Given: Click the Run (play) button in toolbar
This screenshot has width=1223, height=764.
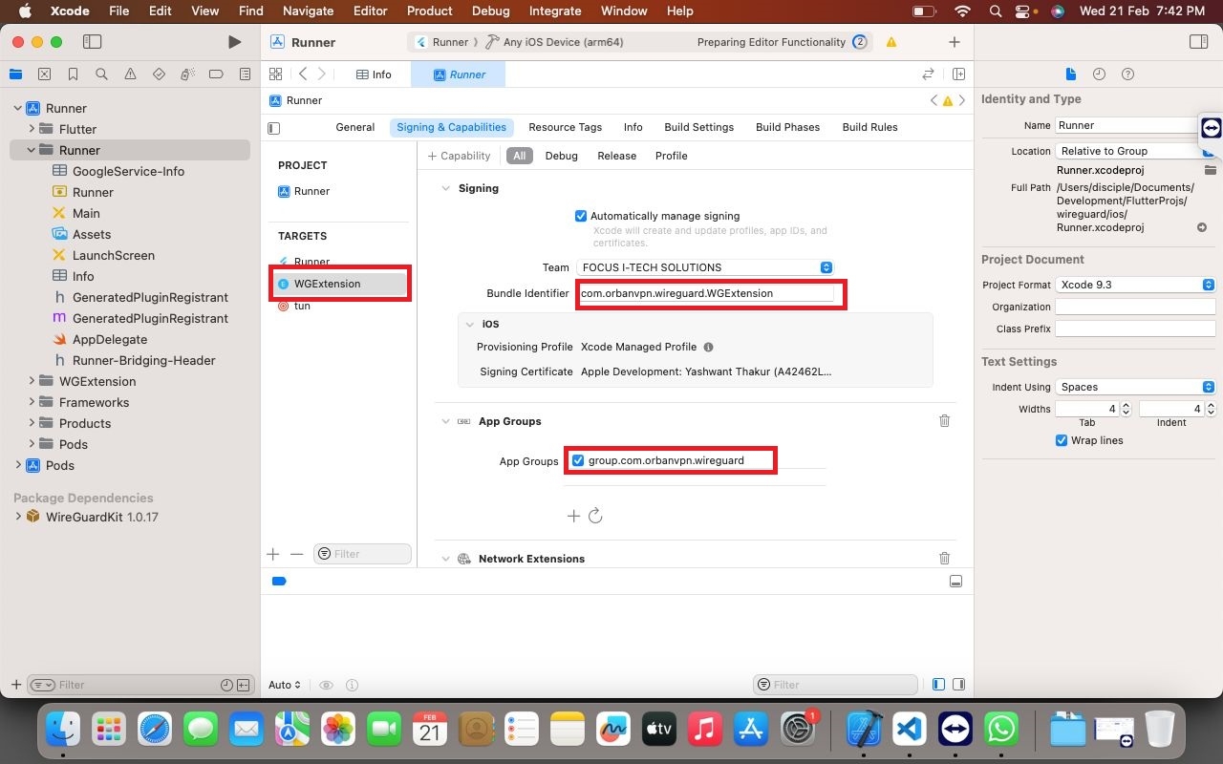Looking at the screenshot, I should pyautogui.click(x=234, y=42).
